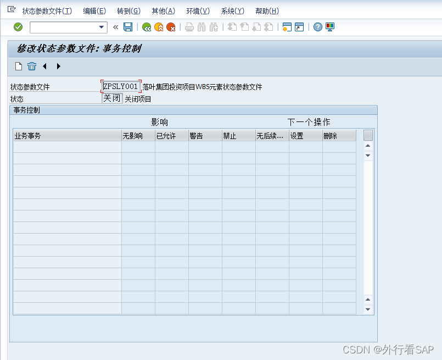This screenshot has width=442, height=360.
Task: Click the generate shortcut icon
Action: click(x=299, y=27)
